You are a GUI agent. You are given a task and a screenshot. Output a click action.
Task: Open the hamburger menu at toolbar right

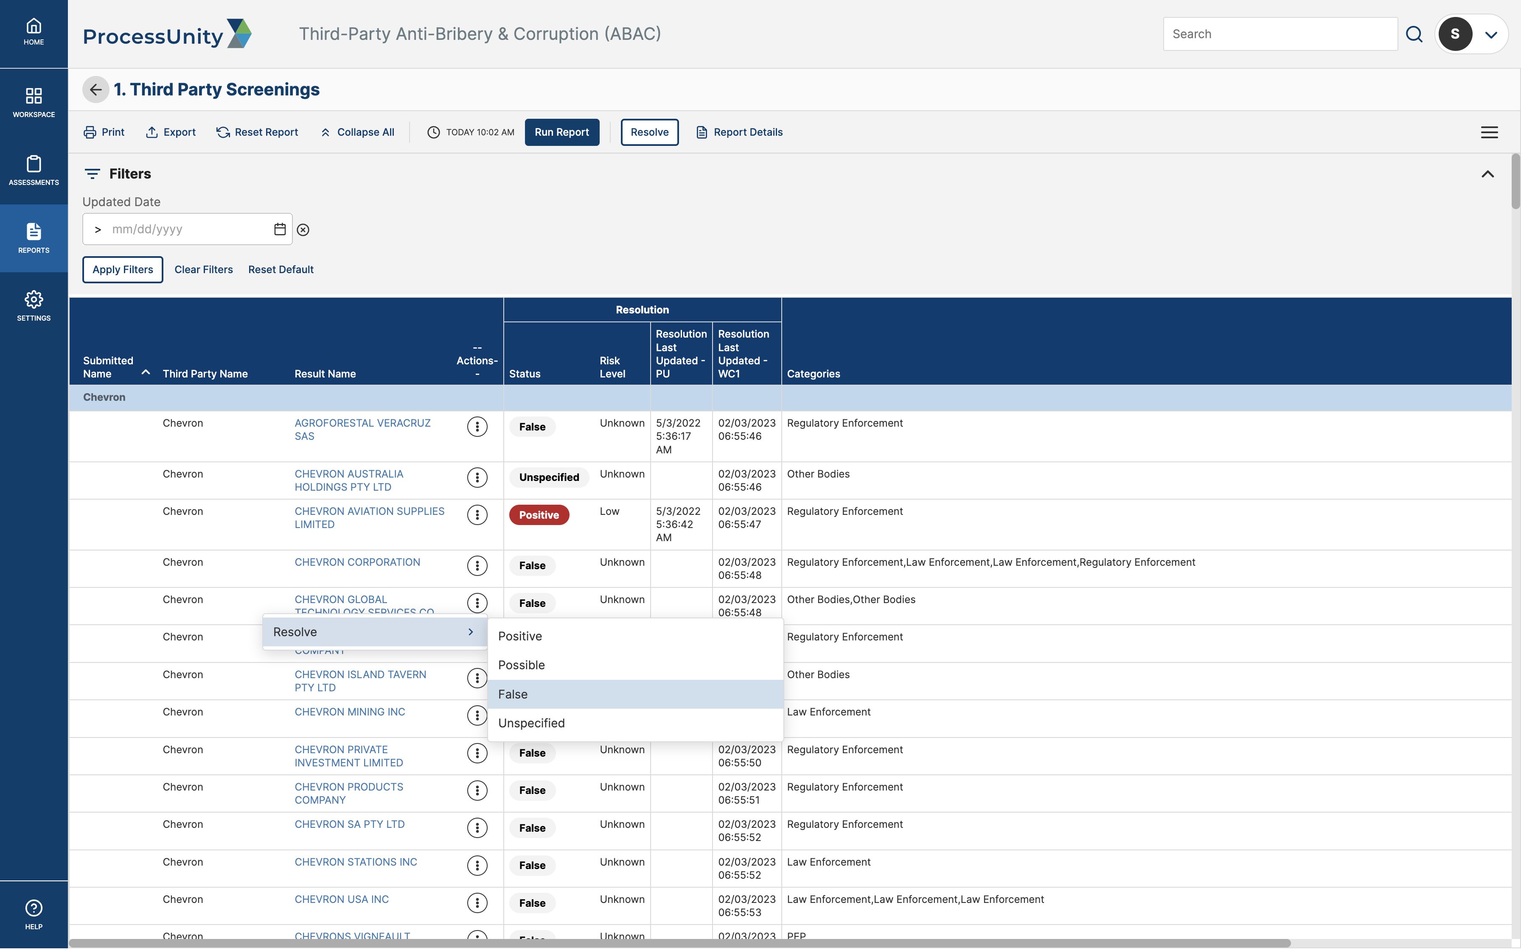pyautogui.click(x=1489, y=132)
